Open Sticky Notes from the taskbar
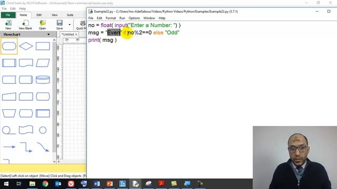The height and width of the screenshot is (189, 337). pyautogui.click(x=174, y=184)
